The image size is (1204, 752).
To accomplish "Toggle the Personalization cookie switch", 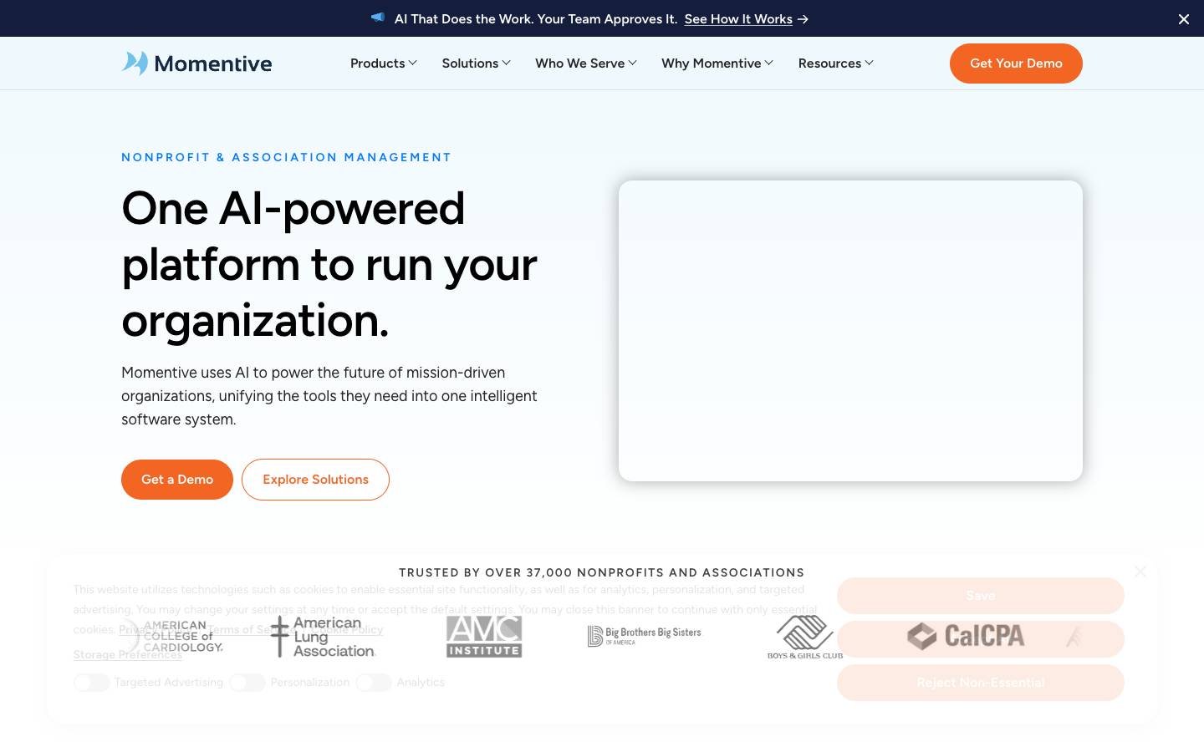I will [247, 683].
